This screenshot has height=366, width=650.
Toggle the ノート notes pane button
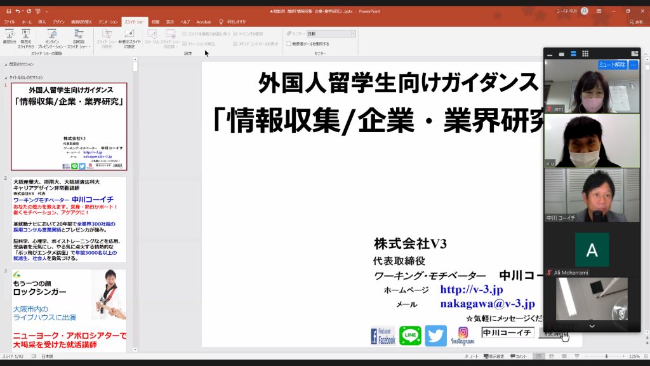pyautogui.click(x=470, y=356)
